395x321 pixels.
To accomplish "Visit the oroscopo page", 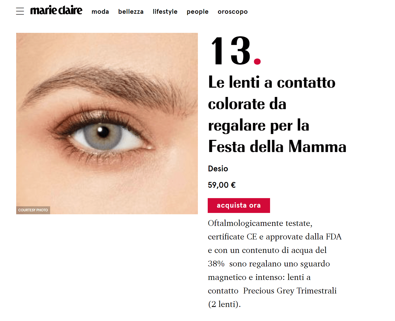I will [233, 12].
